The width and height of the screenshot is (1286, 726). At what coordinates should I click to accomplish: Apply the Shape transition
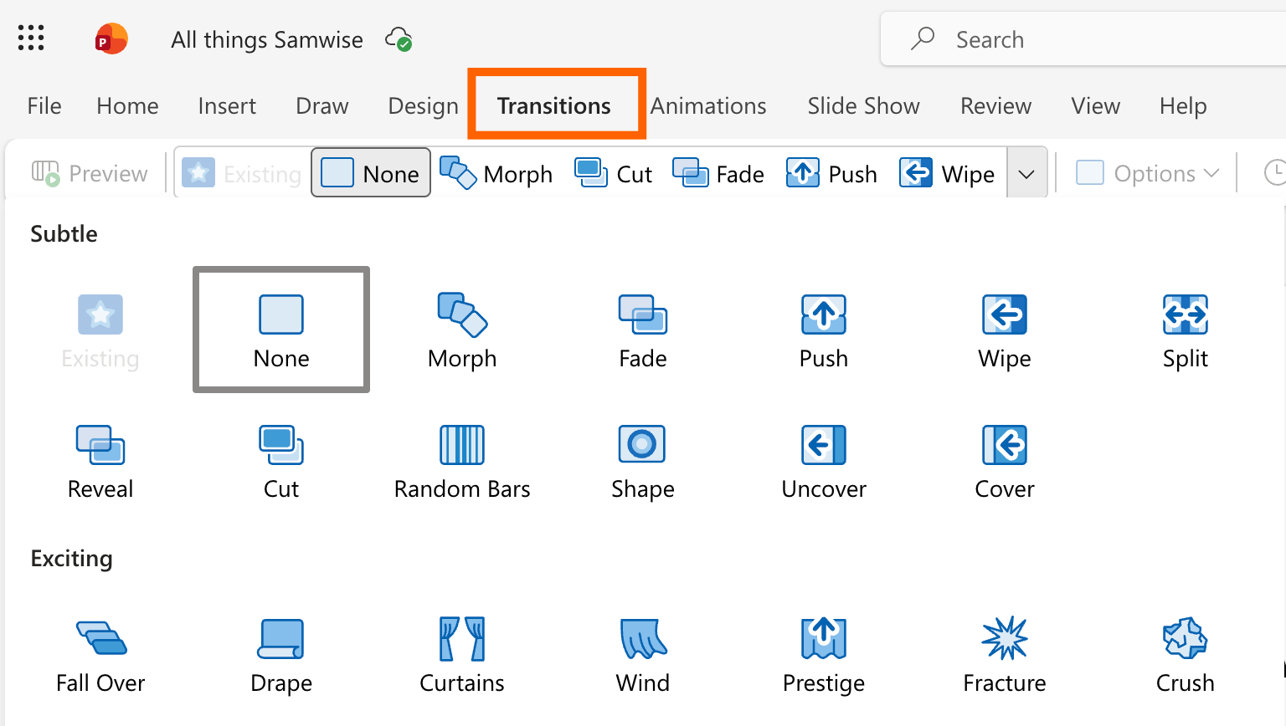click(643, 462)
